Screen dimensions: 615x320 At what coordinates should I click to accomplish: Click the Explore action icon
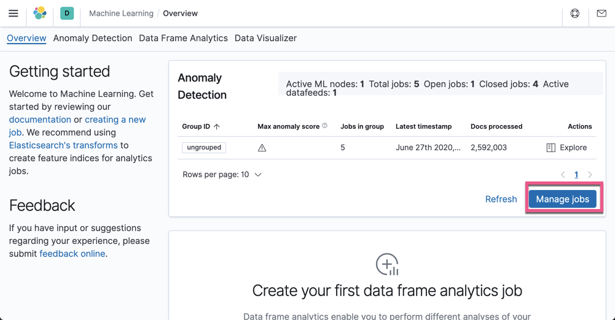click(550, 148)
